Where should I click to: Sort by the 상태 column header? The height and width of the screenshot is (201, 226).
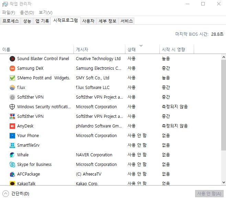pyautogui.click(x=143, y=49)
